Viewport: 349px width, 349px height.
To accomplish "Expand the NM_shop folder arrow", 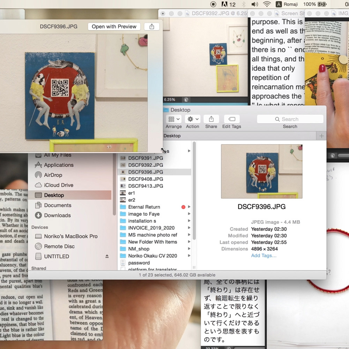I will [189, 248].
